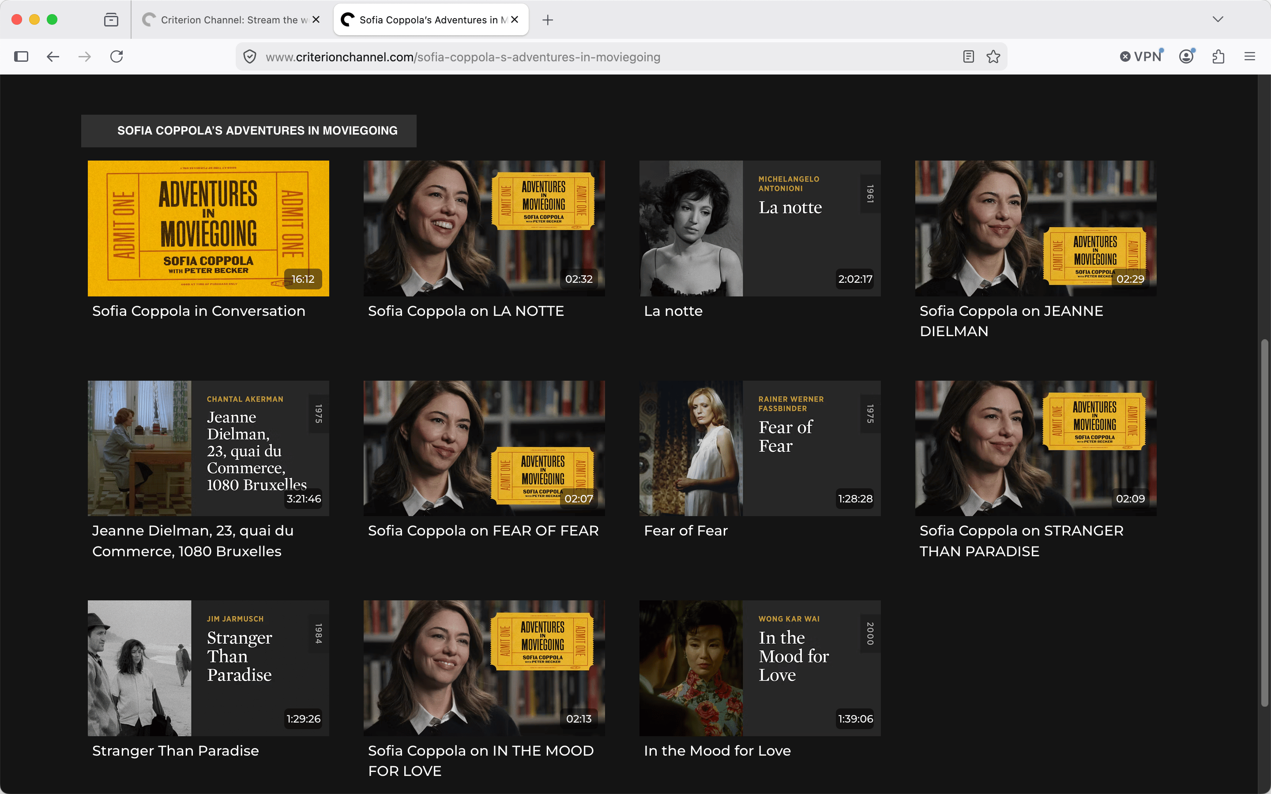Click the 'Sofia Coppola on LA NOTTE' title link

click(466, 311)
